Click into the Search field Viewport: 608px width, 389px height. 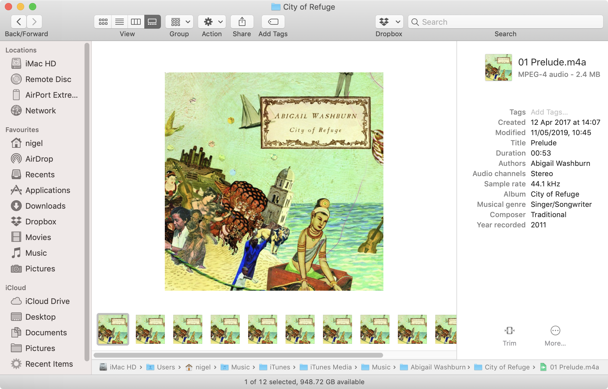[x=506, y=22]
